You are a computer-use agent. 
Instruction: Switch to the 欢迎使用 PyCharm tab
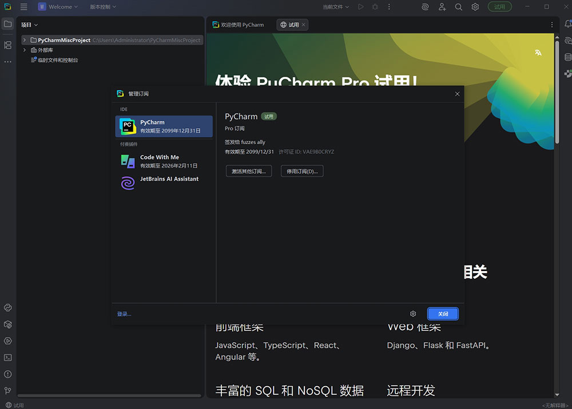(x=239, y=25)
